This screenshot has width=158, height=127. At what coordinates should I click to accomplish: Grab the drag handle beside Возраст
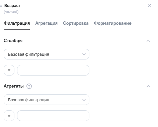(x=1, y=5)
